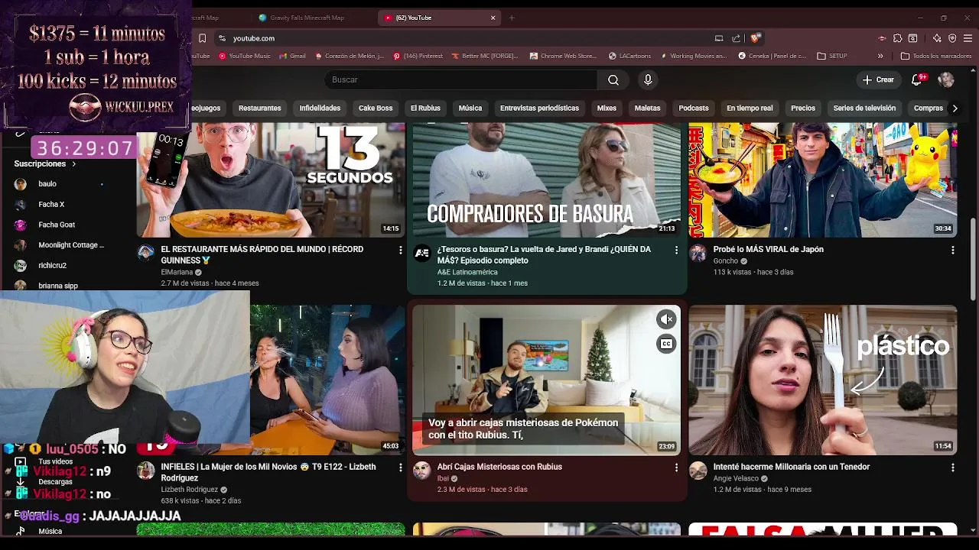Open the Probé lo MÁS VIRAL de Japón thumbnail
This screenshot has height=550, width=979.
[823, 180]
